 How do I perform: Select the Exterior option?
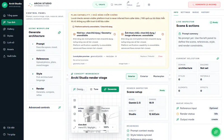(144, 76)
